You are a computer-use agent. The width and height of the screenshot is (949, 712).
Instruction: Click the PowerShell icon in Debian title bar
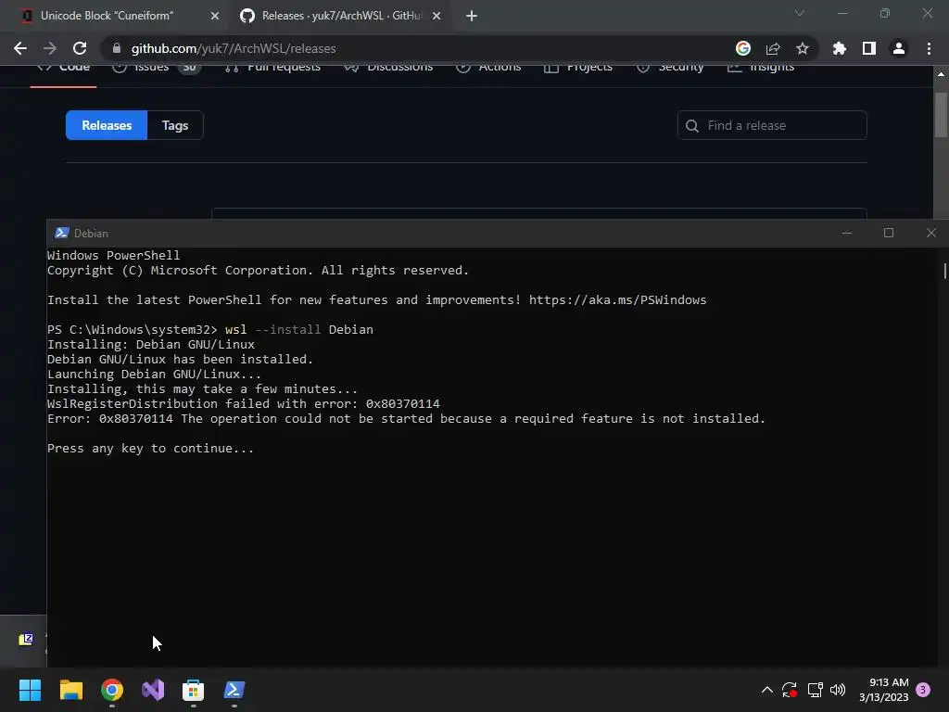coord(61,233)
